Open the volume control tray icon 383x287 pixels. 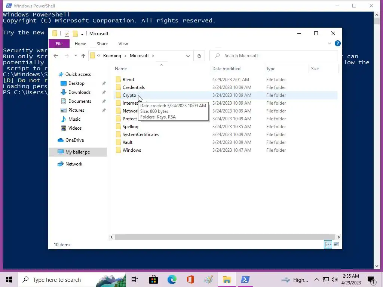pyautogui.click(x=334, y=280)
